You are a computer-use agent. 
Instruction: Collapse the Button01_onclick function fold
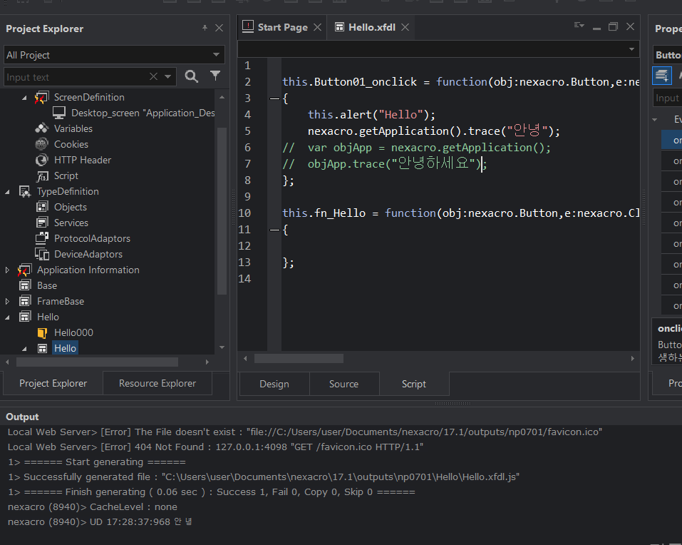click(x=274, y=99)
